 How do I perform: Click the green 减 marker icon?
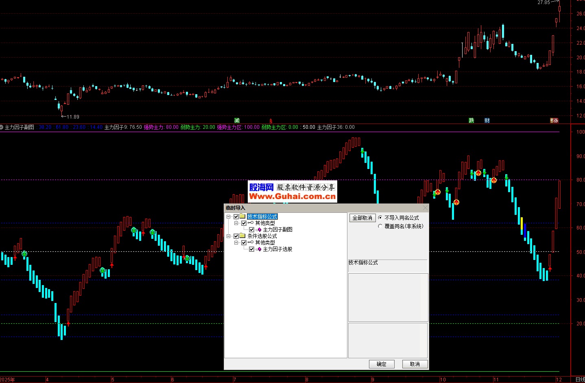click(x=237, y=121)
